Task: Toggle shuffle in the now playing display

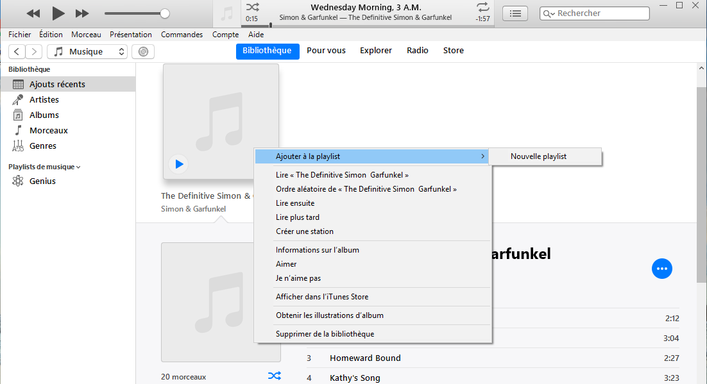Action: pyautogui.click(x=253, y=7)
